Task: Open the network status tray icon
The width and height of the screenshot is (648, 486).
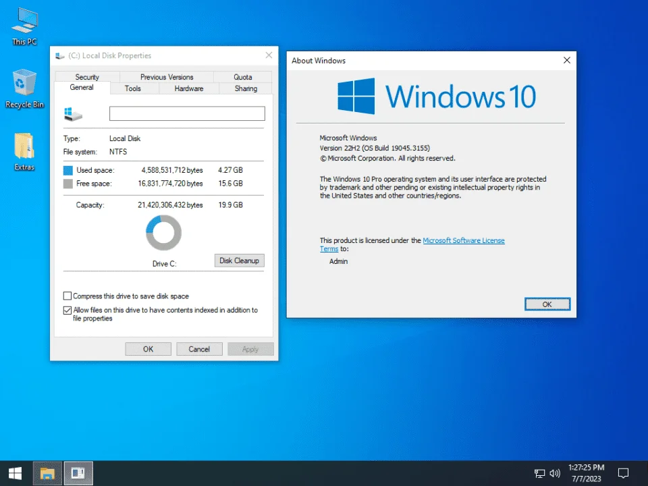Action: coord(539,473)
